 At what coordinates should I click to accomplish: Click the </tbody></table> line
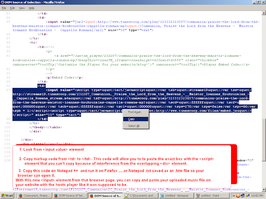point(46,127)
